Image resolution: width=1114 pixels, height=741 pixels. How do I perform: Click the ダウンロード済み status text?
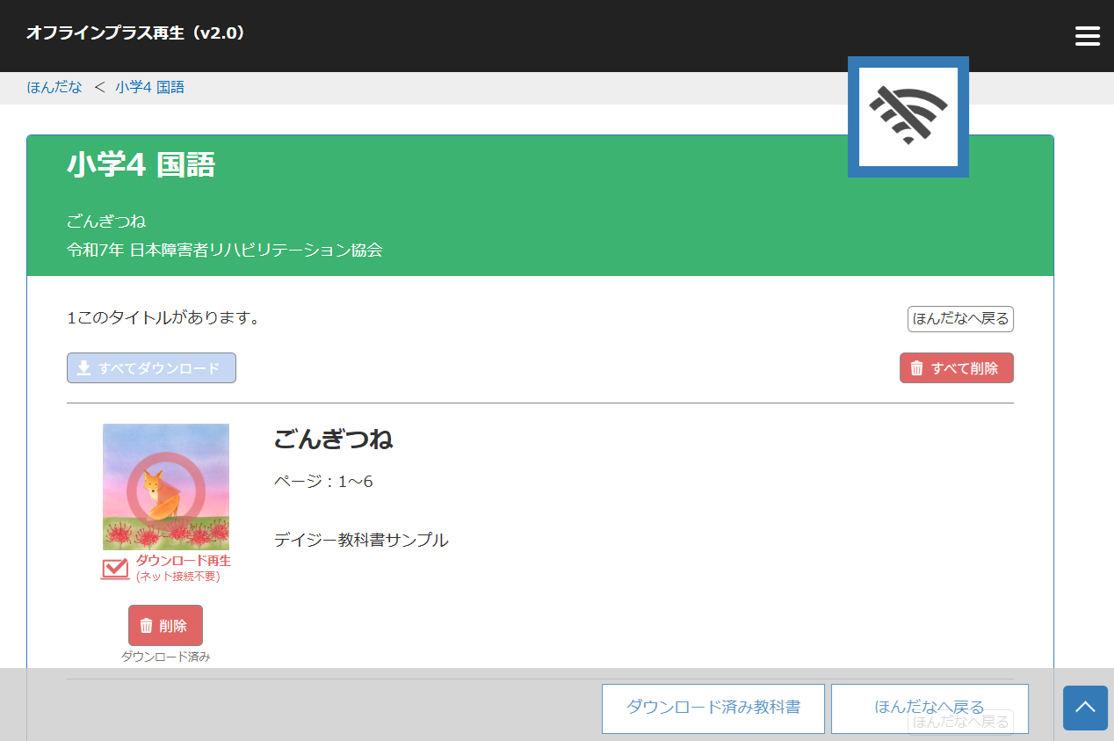coord(165,657)
